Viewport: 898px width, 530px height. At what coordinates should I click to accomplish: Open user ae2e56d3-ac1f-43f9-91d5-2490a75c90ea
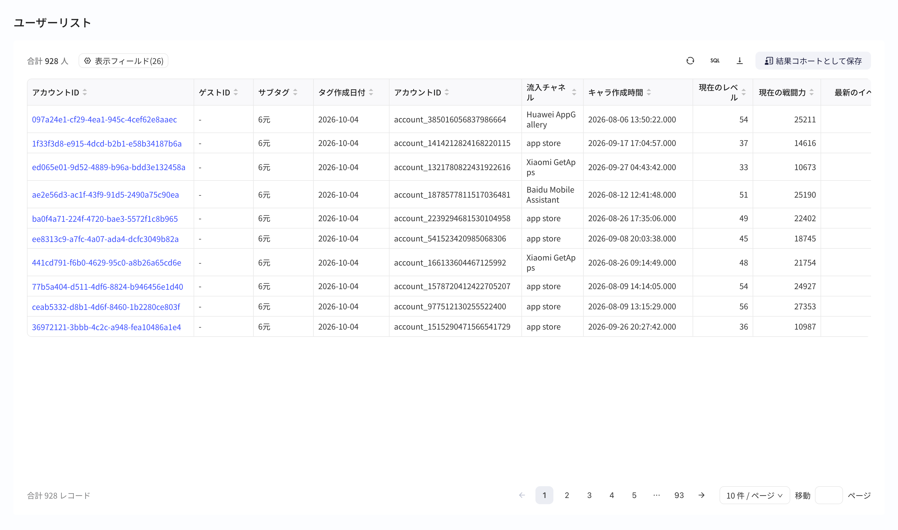pyautogui.click(x=105, y=195)
